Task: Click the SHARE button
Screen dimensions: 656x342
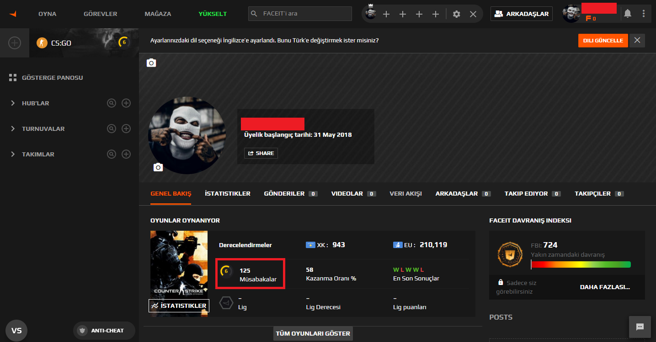Action: [x=261, y=153]
